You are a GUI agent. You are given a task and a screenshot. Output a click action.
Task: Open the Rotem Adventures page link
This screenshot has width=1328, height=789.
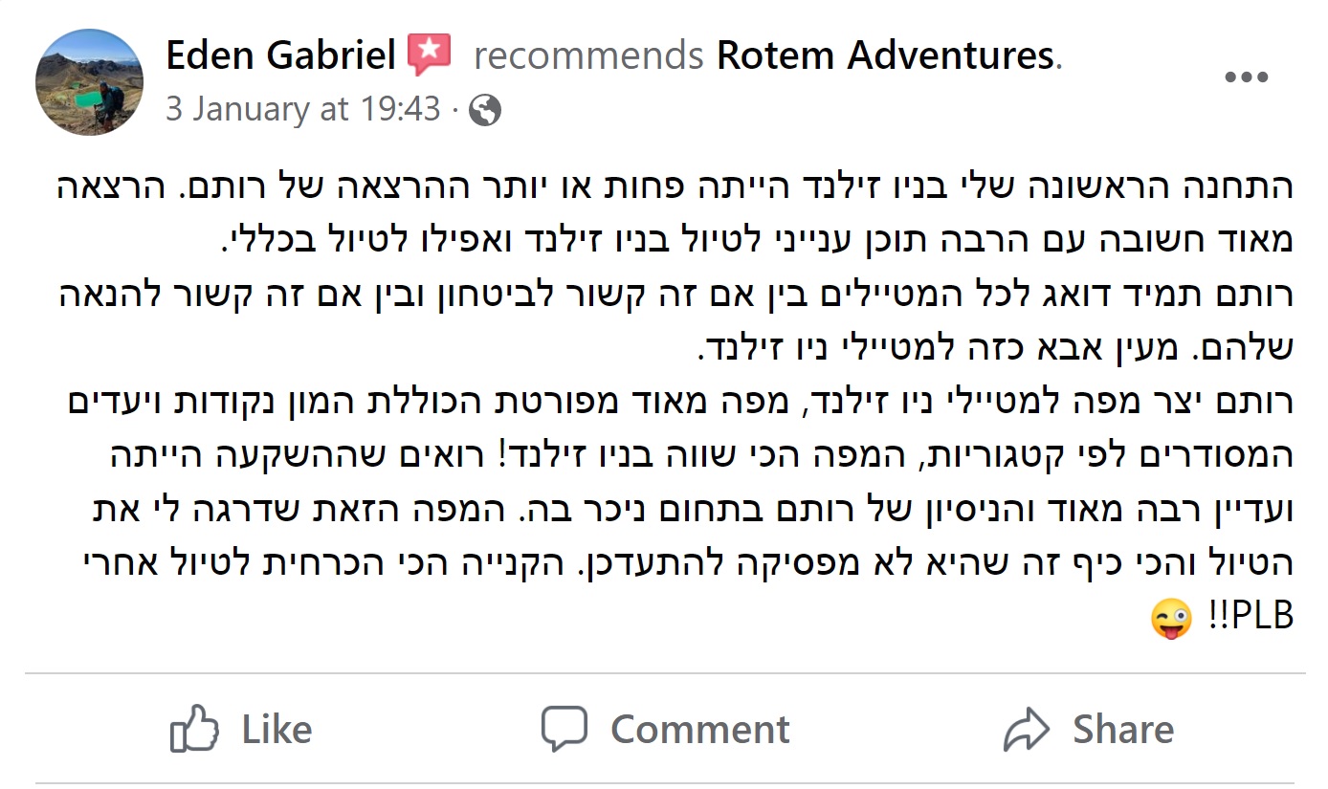885,55
